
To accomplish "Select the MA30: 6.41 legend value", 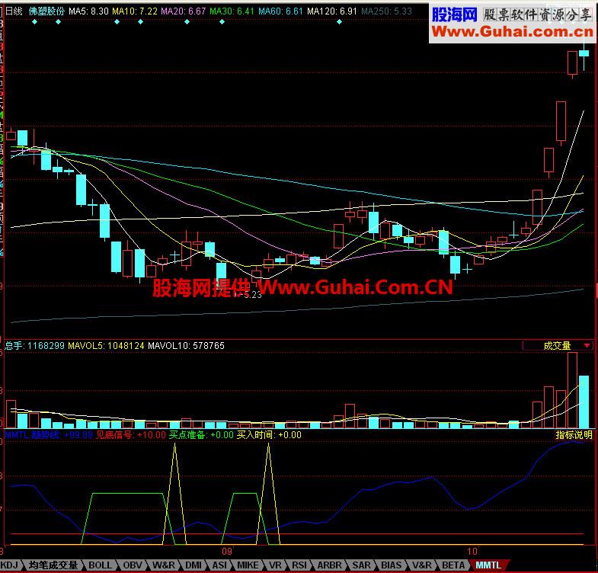I will (x=232, y=11).
